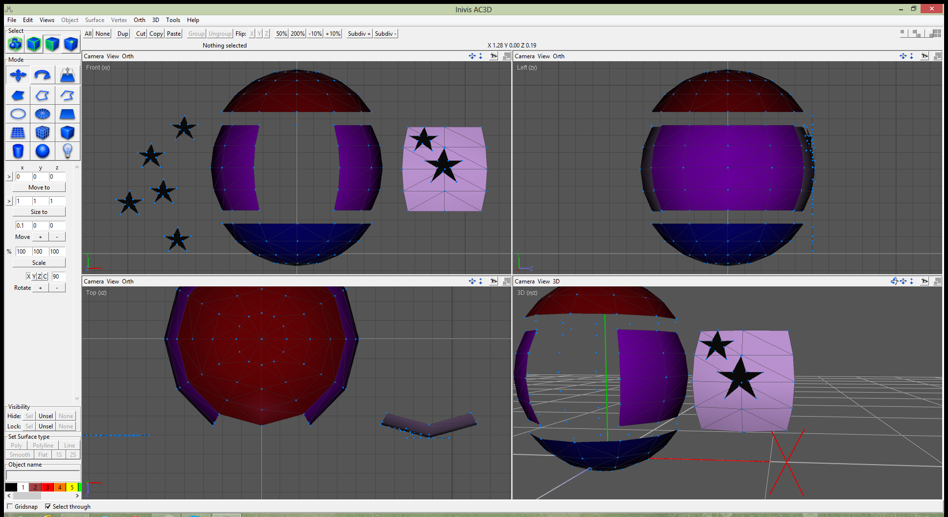
Task: Expand the Move to position arrow
Action: pyautogui.click(x=9, y=177)
